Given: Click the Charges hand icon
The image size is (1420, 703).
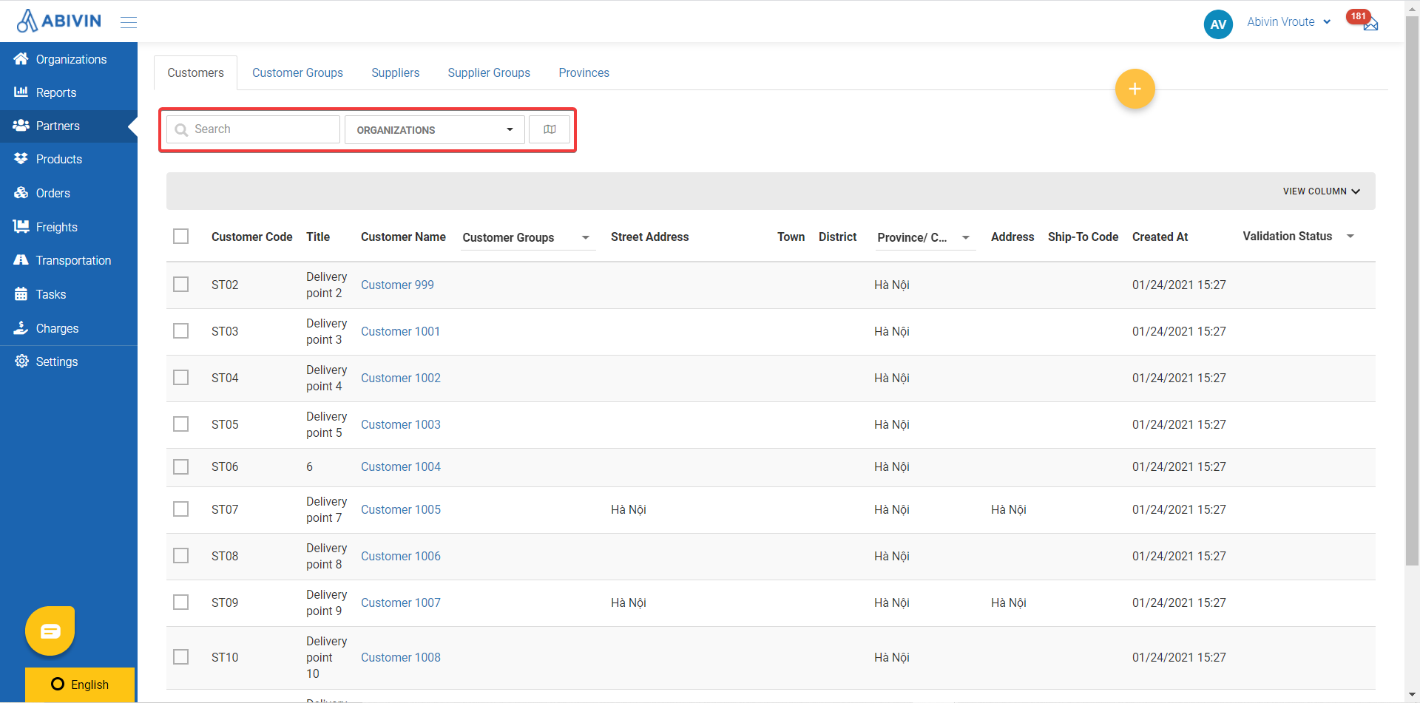Looking at the screenshot, I should click(21, 327).
